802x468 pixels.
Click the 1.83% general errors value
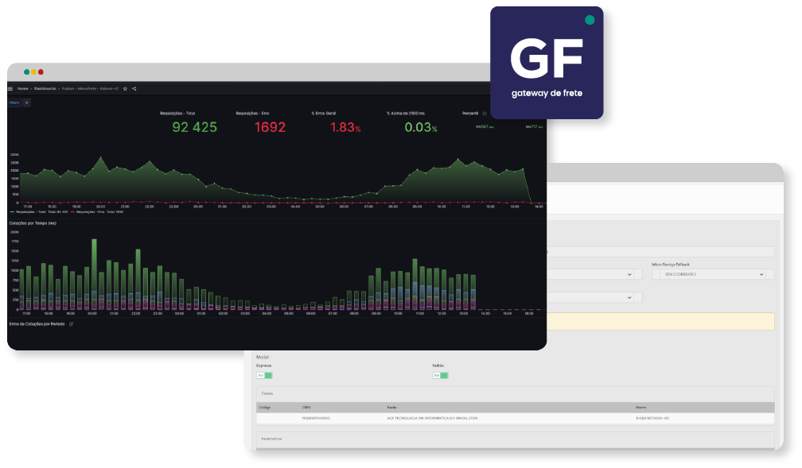(x=345, y=127)
